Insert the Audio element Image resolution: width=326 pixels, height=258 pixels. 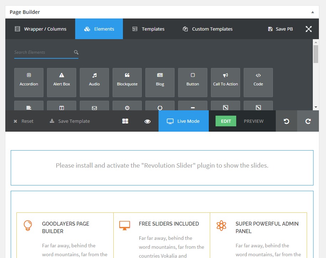94,83
